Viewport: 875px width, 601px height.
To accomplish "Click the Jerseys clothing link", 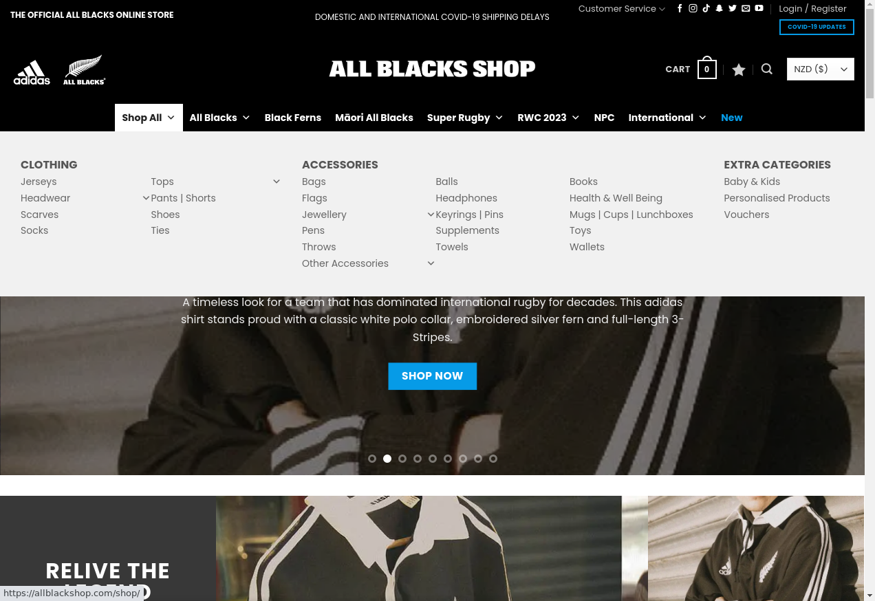I will pyautogui.click(x=39, y=182).
